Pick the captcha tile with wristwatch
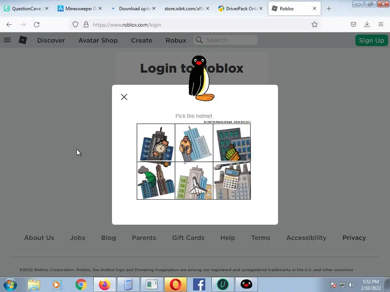 pos(156,143)
